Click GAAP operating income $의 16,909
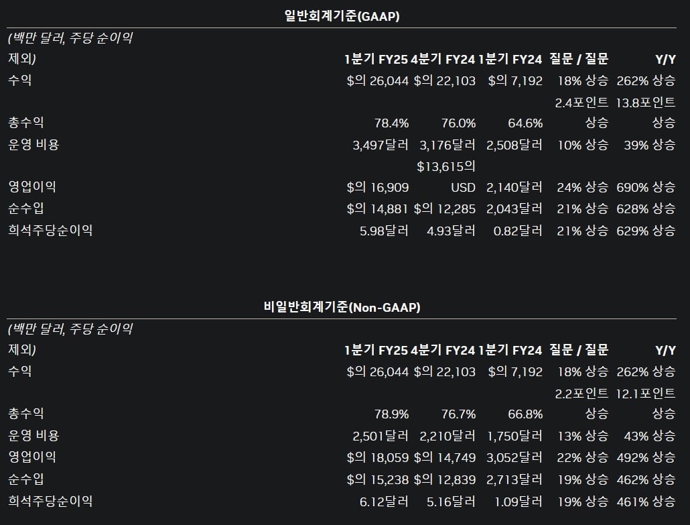The width and height of the screenshot is (690, 525). click(x=378, y=187)
